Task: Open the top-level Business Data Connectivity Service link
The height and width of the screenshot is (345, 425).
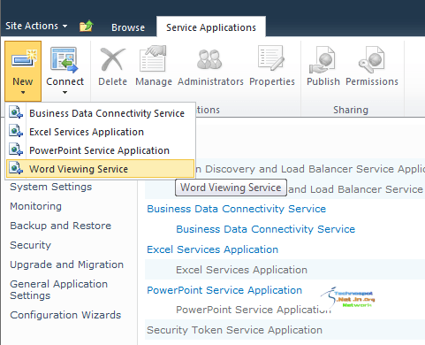Action: [237, 209]
